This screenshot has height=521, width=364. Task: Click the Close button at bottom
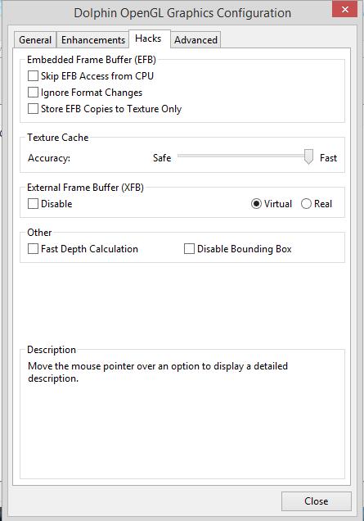coord(317,501)
